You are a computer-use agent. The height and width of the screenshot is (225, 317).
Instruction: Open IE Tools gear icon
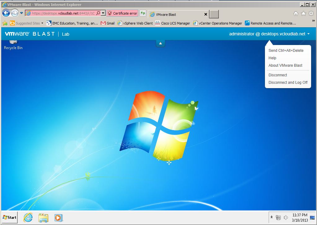point(311,14)
